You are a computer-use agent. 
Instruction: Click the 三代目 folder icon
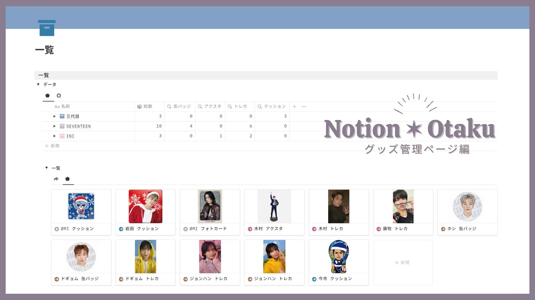pyautogui.click(x=62, y=116)
